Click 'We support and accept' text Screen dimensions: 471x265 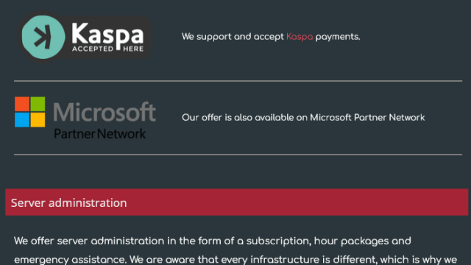click(233, 37)
